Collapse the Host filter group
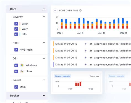Viewport: 131px width, 103px height. tap(44, 43)
